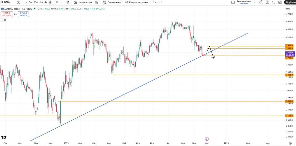Click the Фев 2026 date axis label
Viewport: 296px width, 146px height.
pos(248,143)
